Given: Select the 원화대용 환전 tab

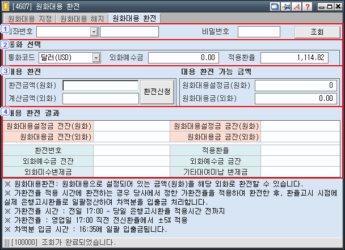Looking at the screenshot, I should pos(134,18).
